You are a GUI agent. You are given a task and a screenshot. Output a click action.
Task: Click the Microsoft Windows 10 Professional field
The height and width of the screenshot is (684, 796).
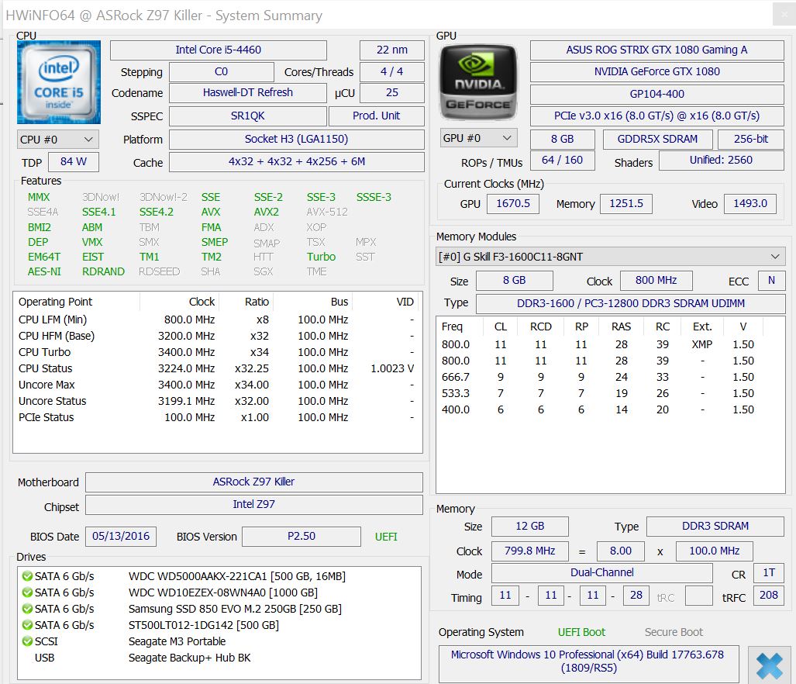pos(589,664)
